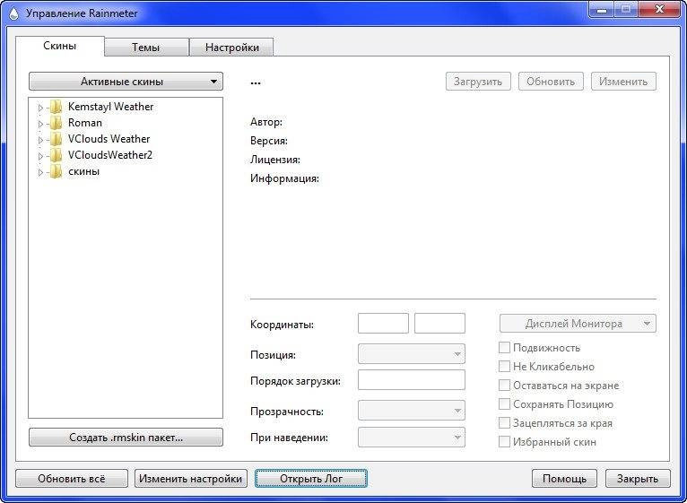Expand the Kemstayl Weather tree node
The width and height of the screenshot is (687, 503).
pos(40,108)
